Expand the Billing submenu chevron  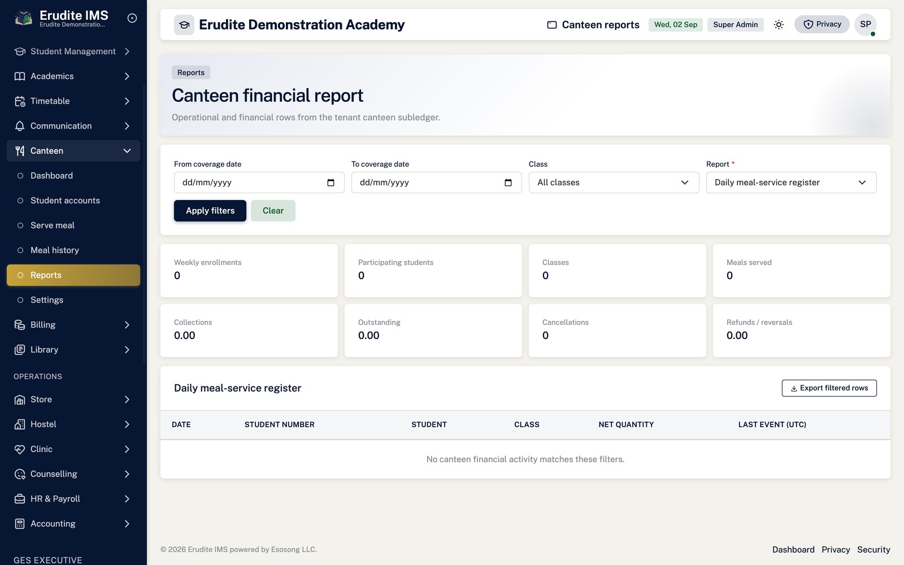point(127,325)
